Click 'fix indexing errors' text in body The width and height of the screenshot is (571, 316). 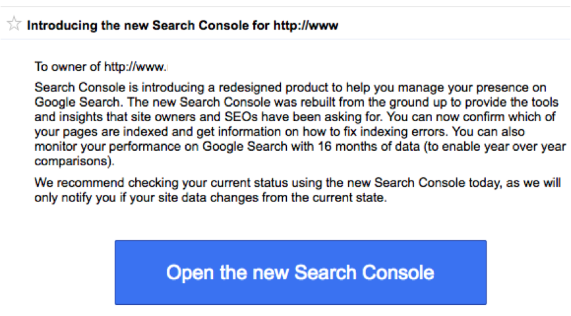click(395, 132)
